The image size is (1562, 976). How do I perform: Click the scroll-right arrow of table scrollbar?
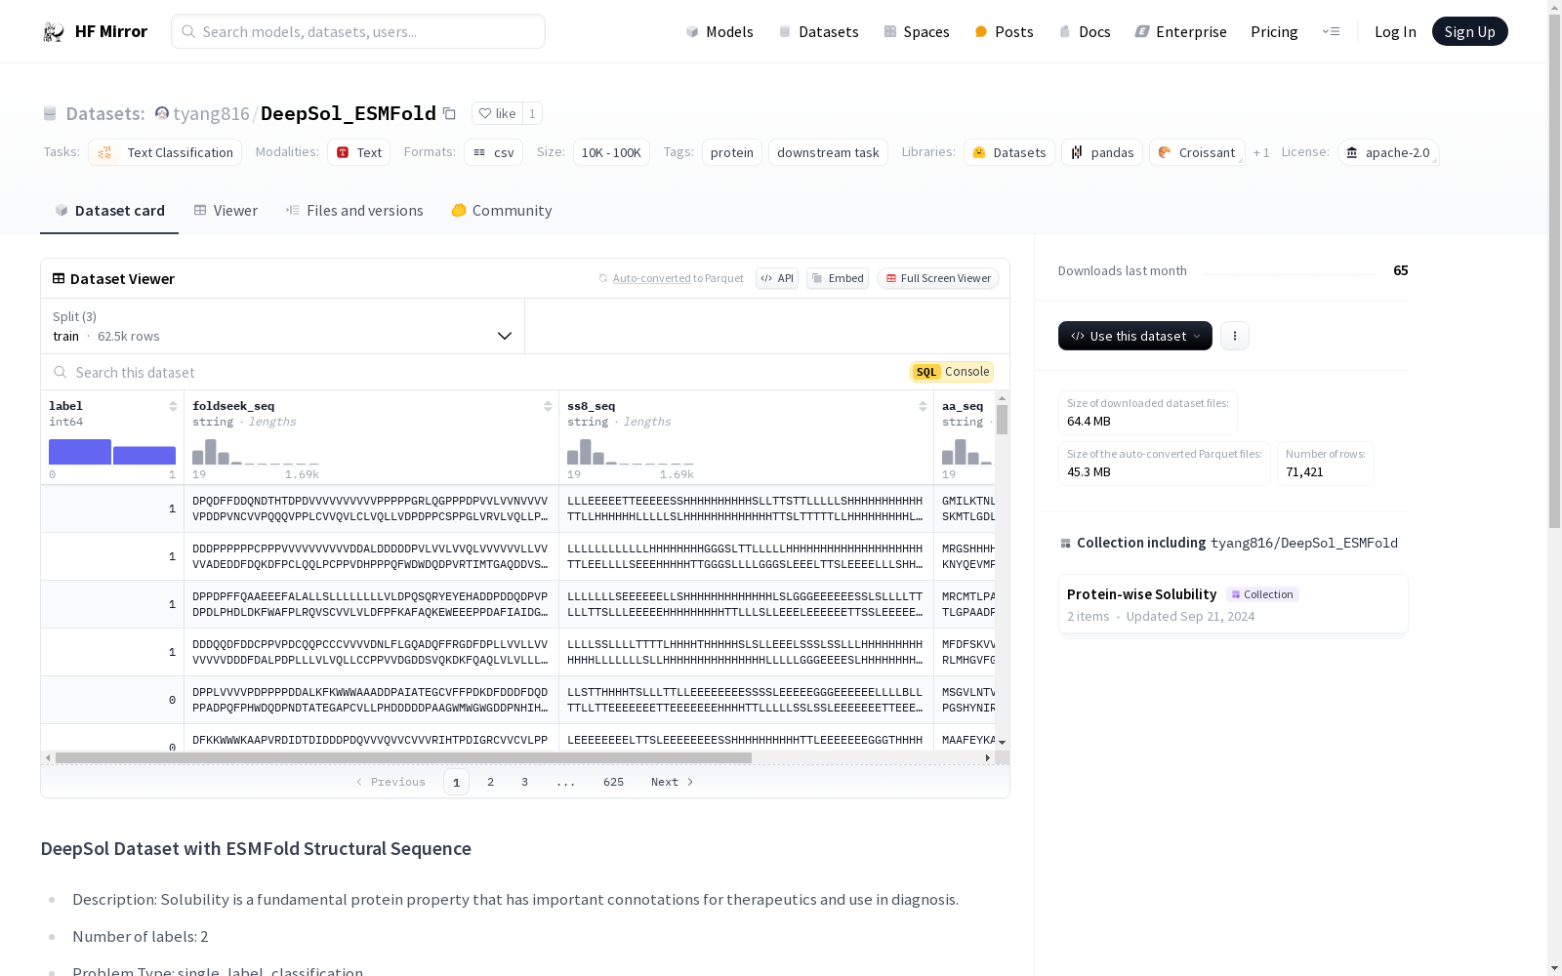[x=988, y=757]
